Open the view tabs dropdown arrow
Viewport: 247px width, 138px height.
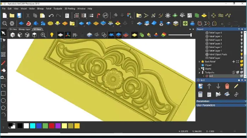190,29
